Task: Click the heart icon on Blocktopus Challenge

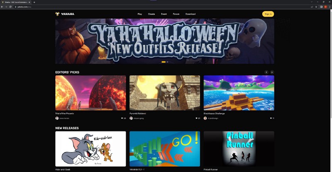Action: coord(271,118)
